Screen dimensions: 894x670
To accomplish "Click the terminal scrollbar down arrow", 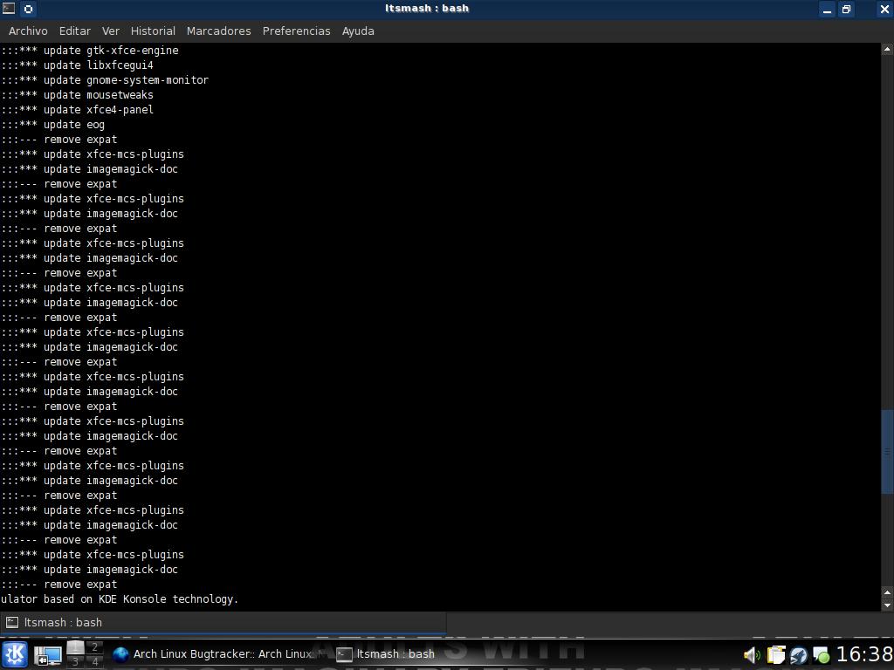I will click(x=887, y=605).
